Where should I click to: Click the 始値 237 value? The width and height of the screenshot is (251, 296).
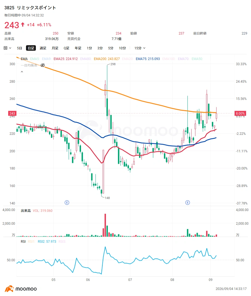[181, 33]
